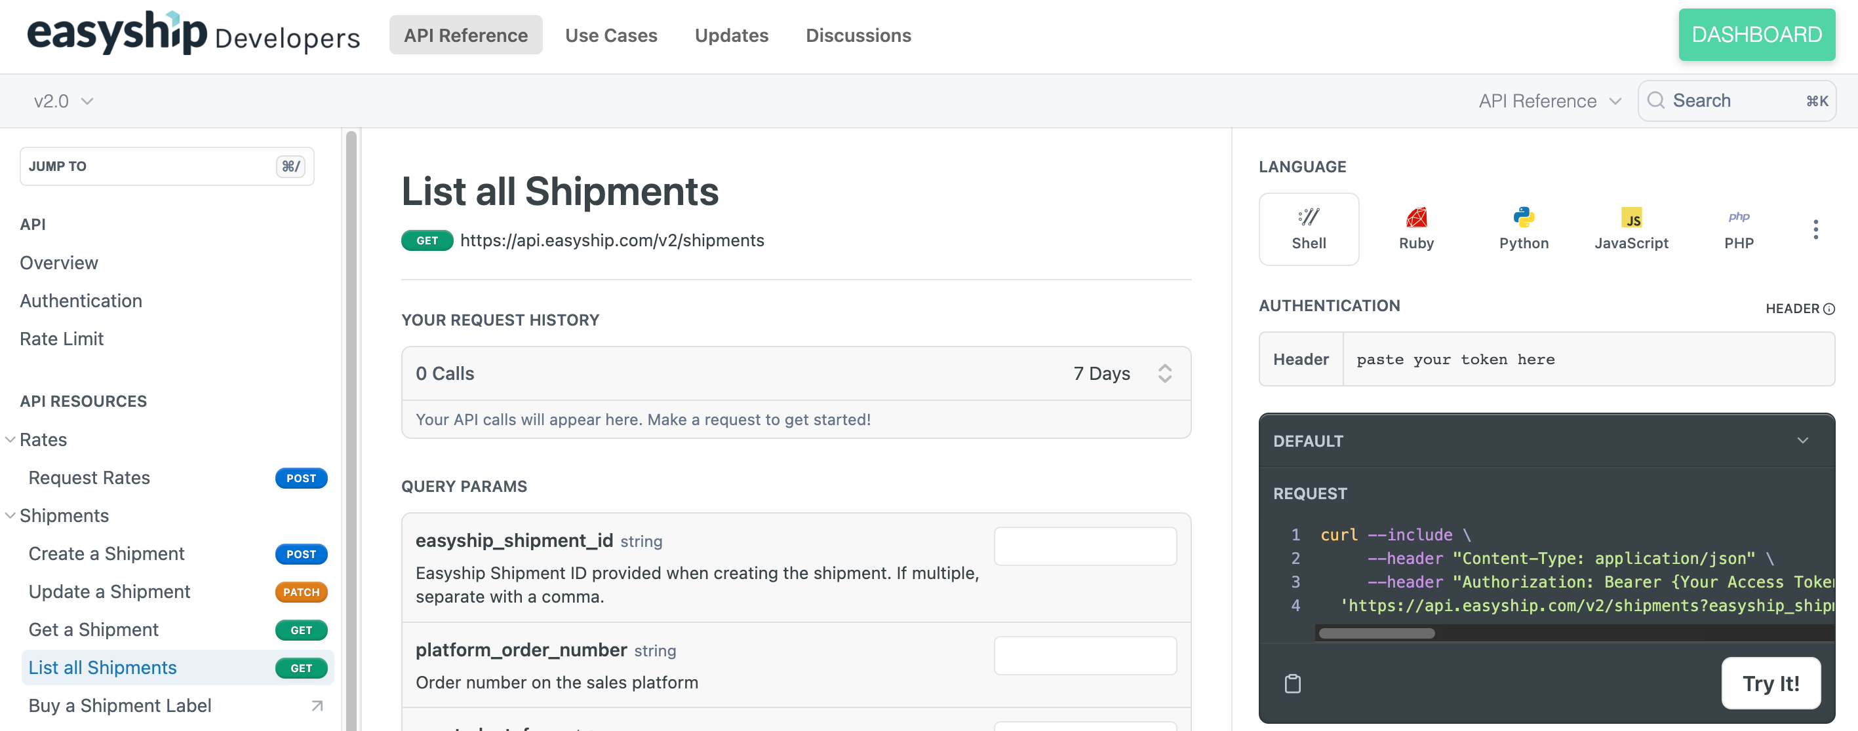Focus the Search box
Image resolution: width=1858 pixels, height=731 pixels.
pos(1736,100)
